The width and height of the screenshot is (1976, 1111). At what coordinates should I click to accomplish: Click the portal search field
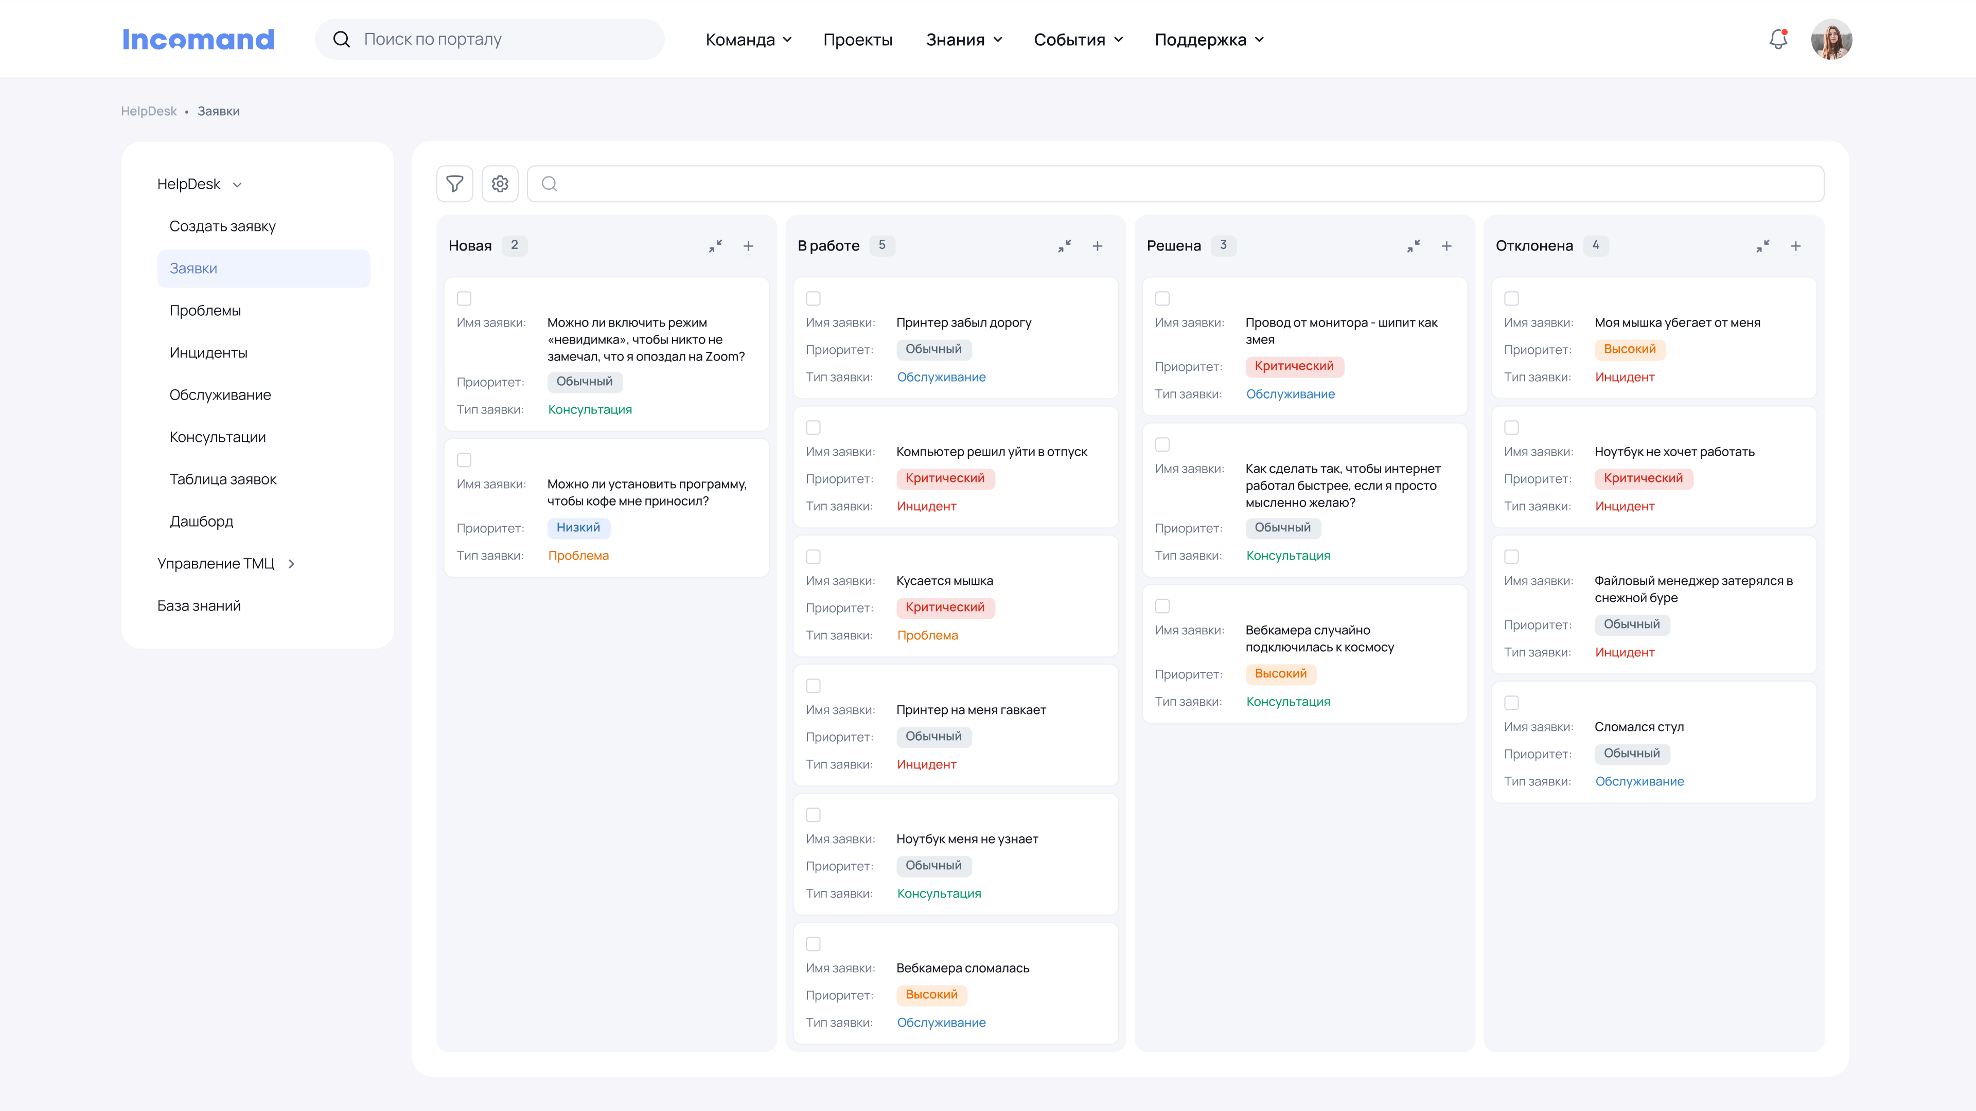(x=491, y=39)
